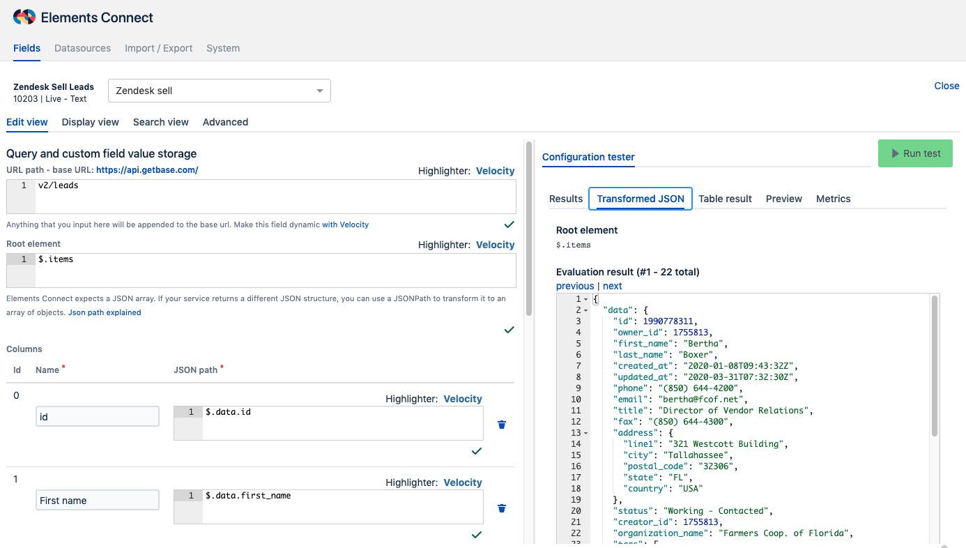This screenshot has height=548, width=966.
Task: Switch to the Table result tab
Action: point(725,199)
